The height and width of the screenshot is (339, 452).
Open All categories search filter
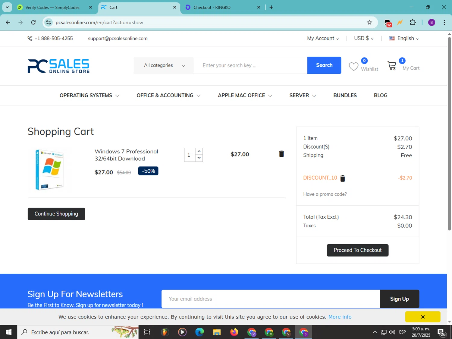tap(164, 65)
